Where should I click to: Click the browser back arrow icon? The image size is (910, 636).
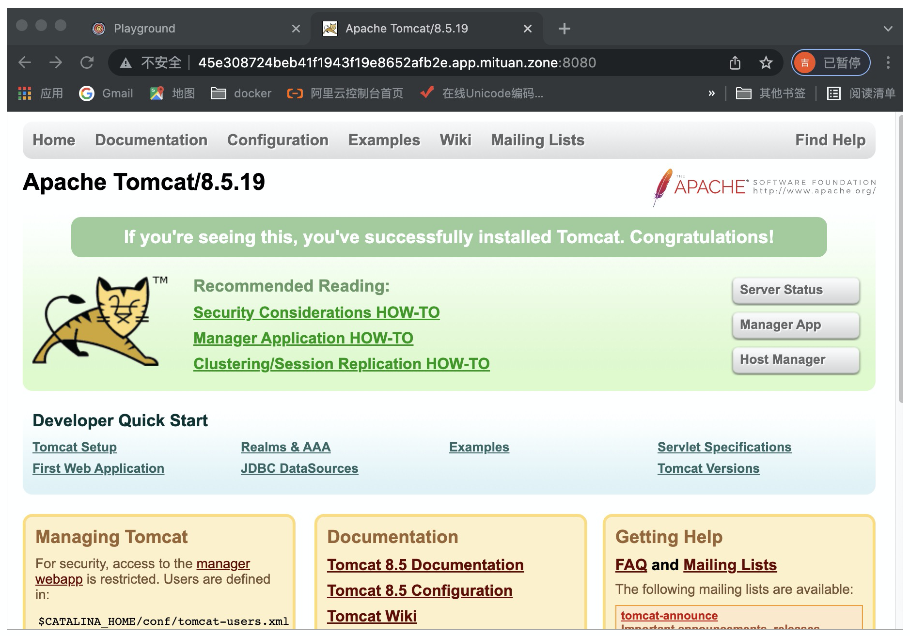pos(25,62)
